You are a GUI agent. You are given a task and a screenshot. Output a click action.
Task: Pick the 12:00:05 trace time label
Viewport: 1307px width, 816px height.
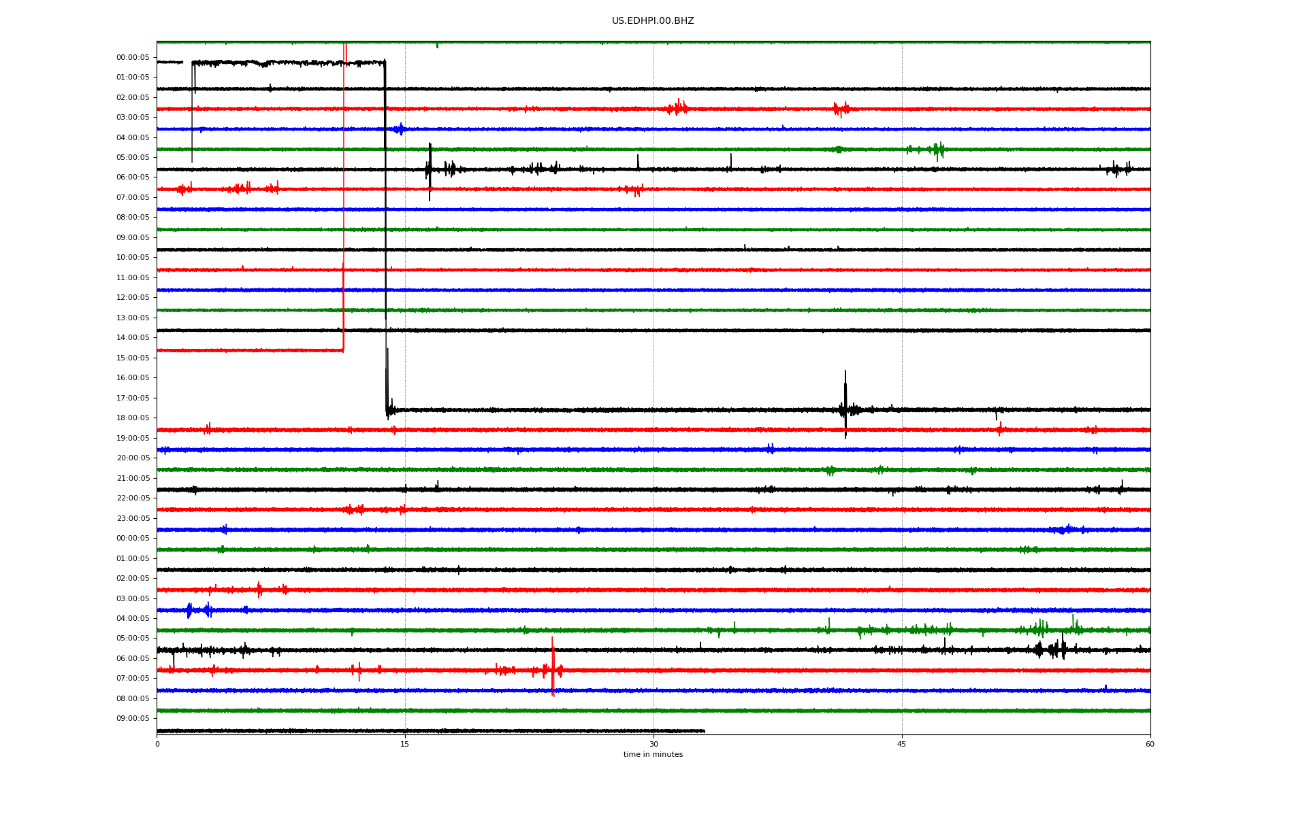tap(133, 298)
